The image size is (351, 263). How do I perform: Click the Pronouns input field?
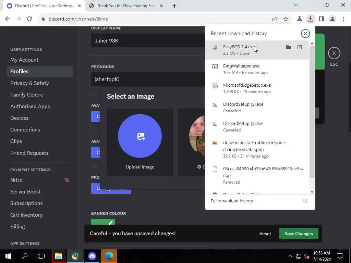tap(148, 79)
